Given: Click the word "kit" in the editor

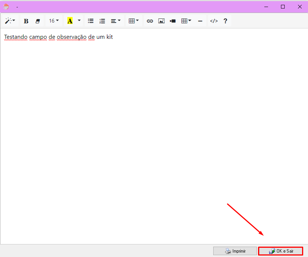Looking at the screenshot, I should (110, 37).
